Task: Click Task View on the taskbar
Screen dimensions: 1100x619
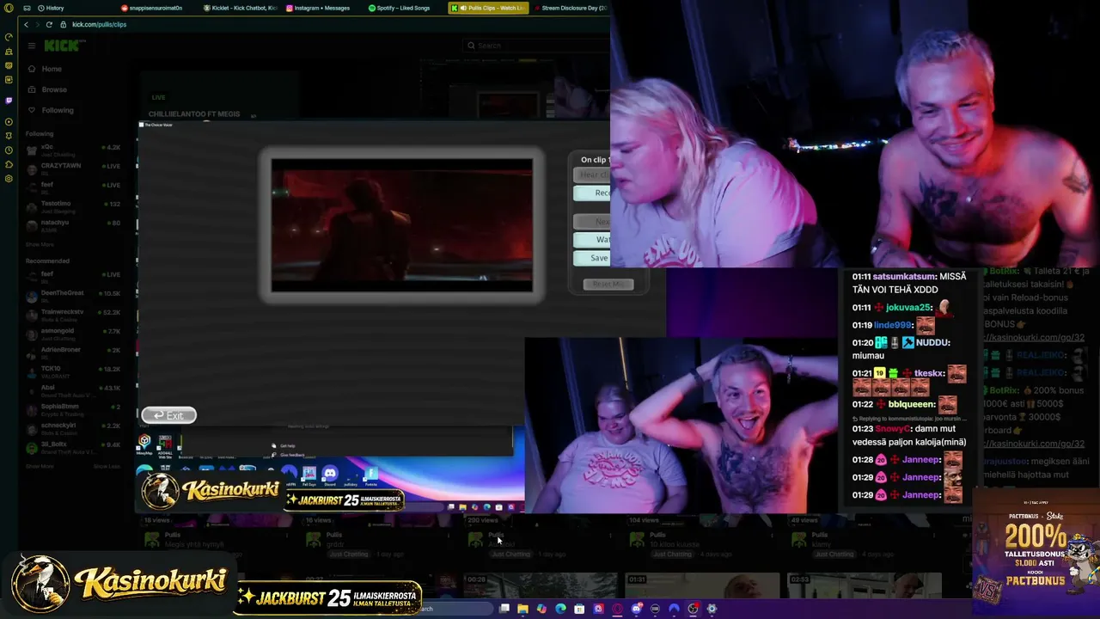Action: pyautogui.click(x=504, y=609)
